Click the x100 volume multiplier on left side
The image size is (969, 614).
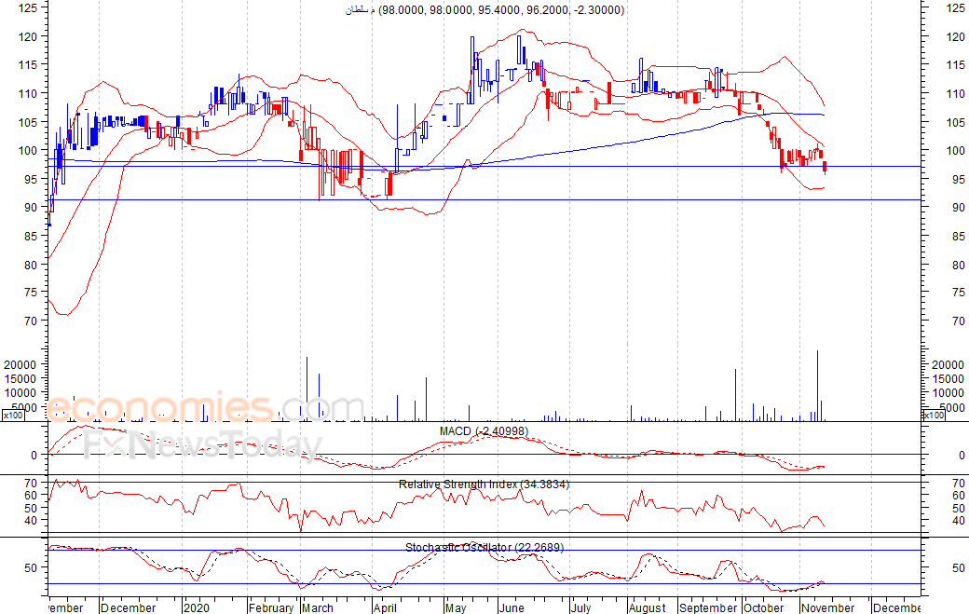click(x=12, y=416)
